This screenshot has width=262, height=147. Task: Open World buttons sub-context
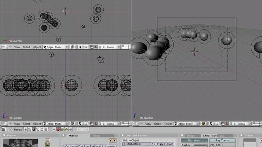70,129
